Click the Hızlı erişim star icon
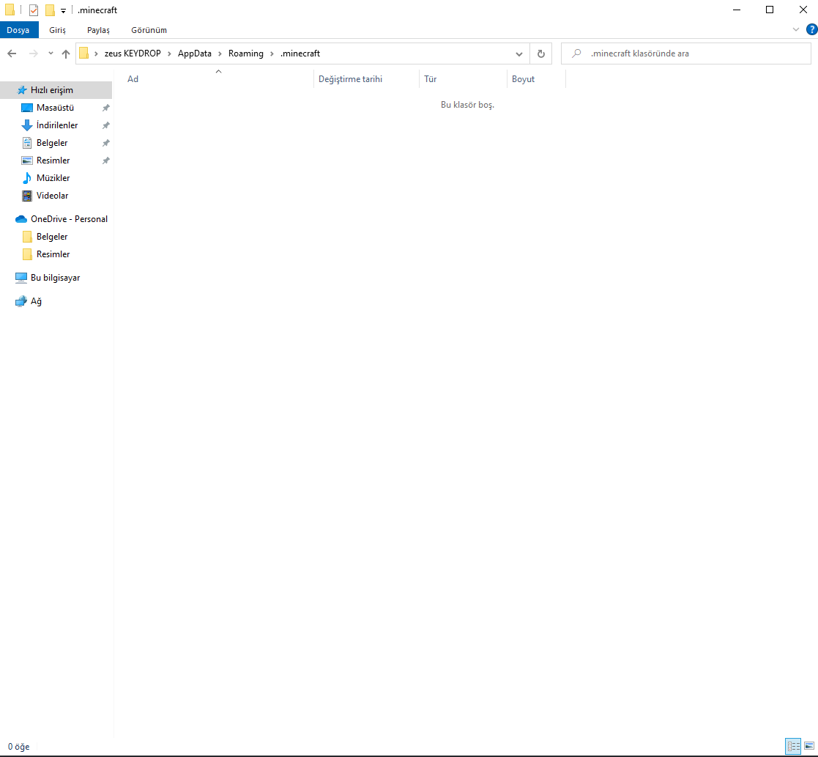818x757 pixels. 21,90
